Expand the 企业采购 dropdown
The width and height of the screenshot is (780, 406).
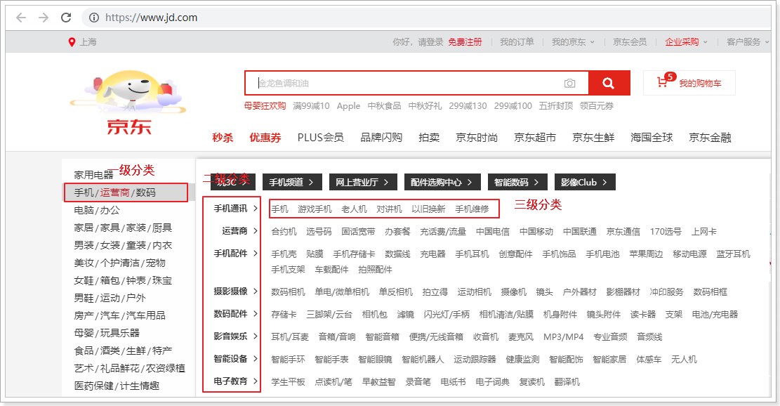click(686, 42)
